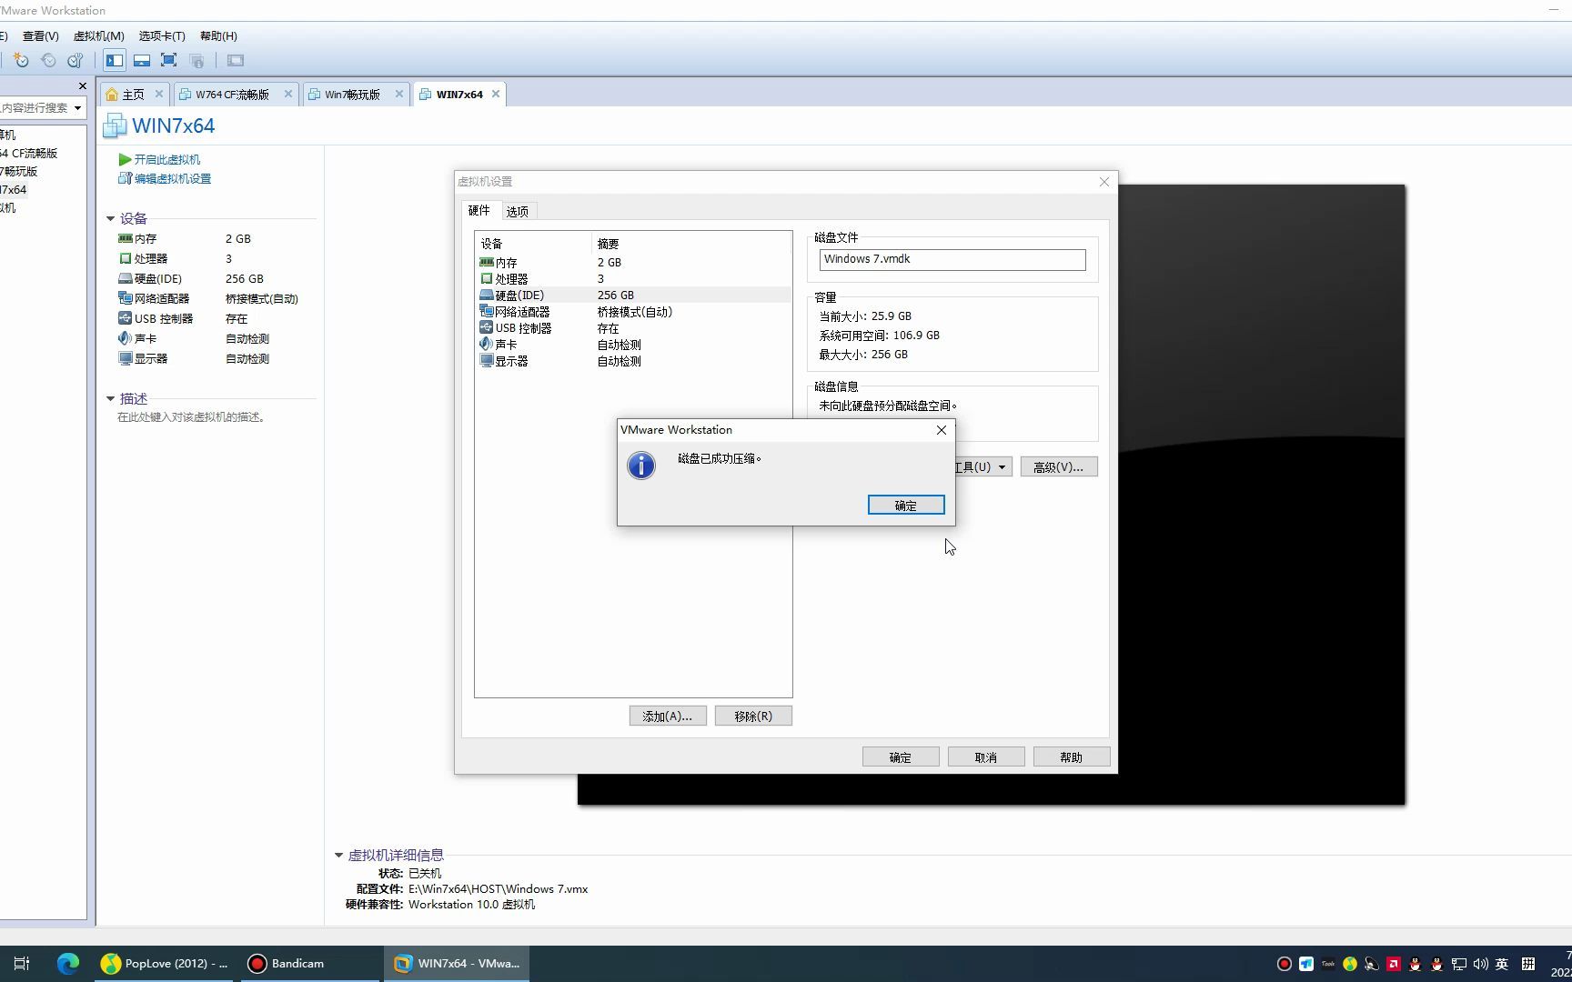This screenshot has height=982, width=1572.
Task: Click the blue information icon in message box
Action: pyautogui.click(x=641, y=466)
